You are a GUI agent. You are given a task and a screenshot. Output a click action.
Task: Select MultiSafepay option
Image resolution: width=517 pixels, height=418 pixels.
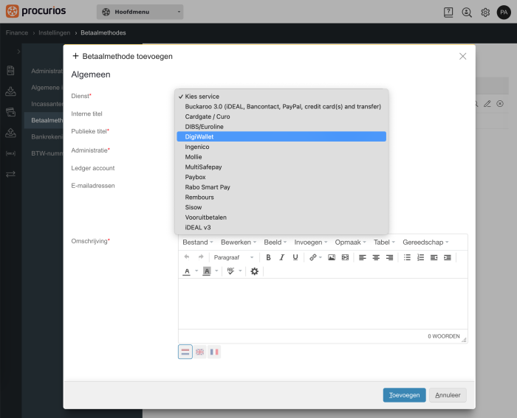tap(281, 167)
